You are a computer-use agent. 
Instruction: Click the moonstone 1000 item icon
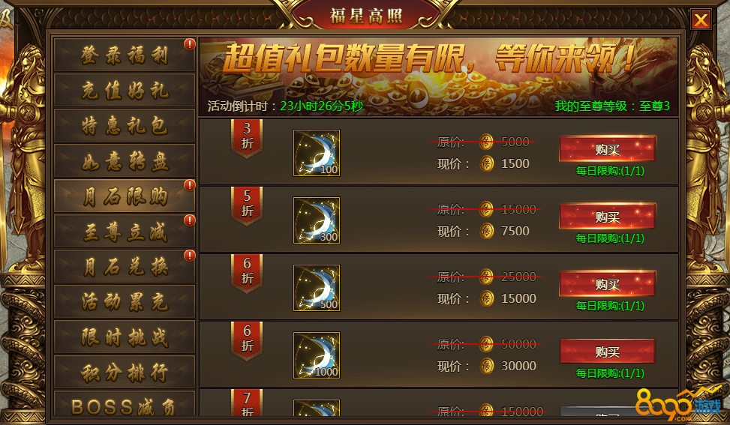click(x=316, y=355)
